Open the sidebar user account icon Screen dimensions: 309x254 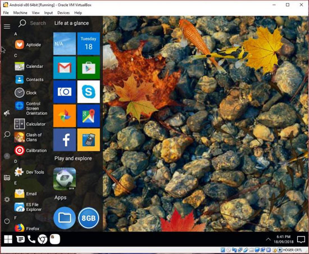(x=7, y=156)
